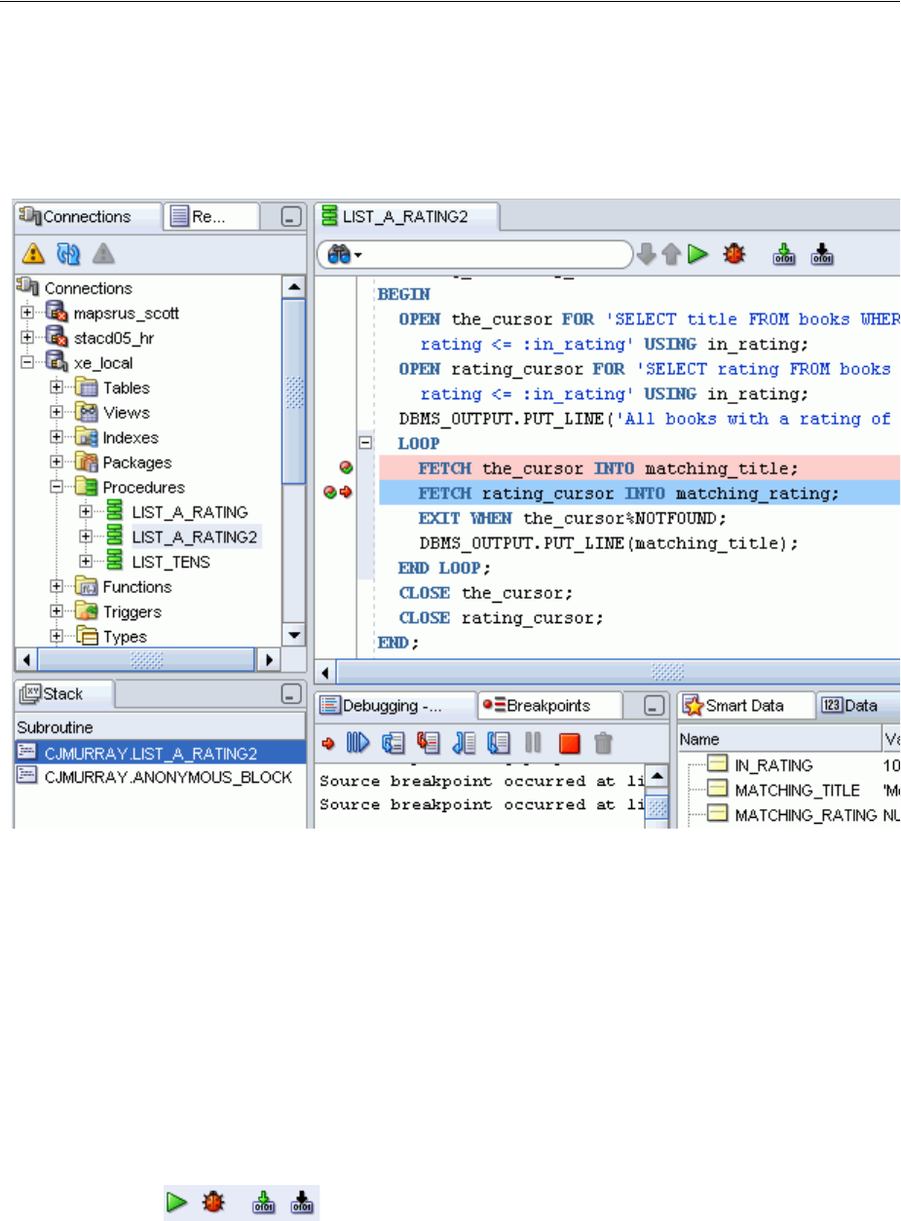Screen dimensions: 901x1221
Task: Select the Functions folder
Action: [x=137, y=587]
